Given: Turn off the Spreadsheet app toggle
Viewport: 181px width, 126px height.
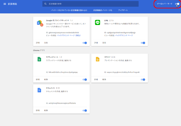Looking at the screenshot, I should [x=85, y=80].
